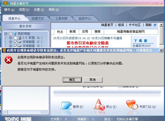Click the My Computer icon in tree
165x121 pixels.
pos(15,34)
